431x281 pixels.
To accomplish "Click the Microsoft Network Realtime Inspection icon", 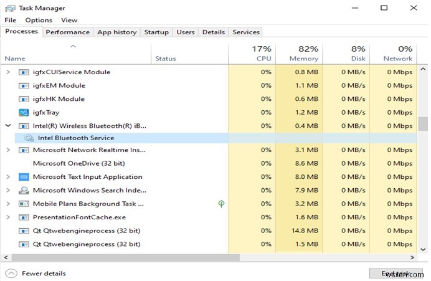I will click(x=24, y=150).
